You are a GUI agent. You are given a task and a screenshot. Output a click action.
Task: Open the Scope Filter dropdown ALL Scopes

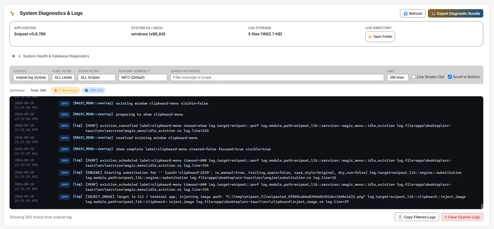pos(97,77)
